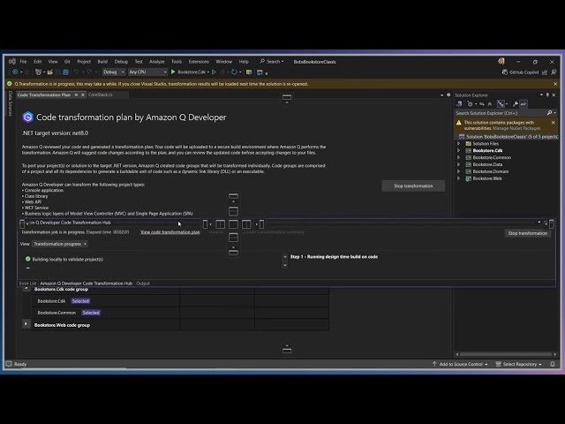Expand the Bookstore.Common project node
Viewport: 565px width, 424px height.
pyautogui.click(x=459, y=157)
